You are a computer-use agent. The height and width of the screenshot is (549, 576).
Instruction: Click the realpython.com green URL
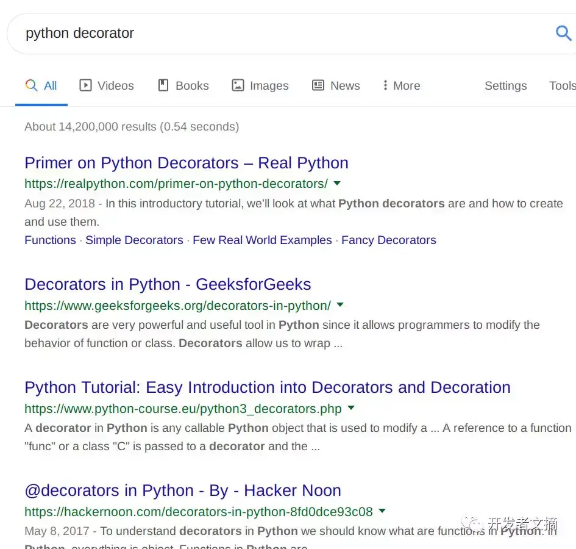[x=176, y=184]
